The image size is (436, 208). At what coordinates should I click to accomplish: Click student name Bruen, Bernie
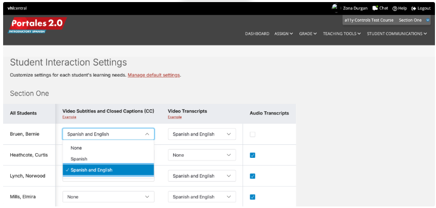[x=25, y=134]
